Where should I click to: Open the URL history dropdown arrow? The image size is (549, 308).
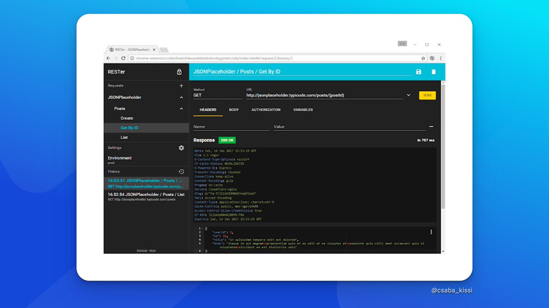tap(408, 95)
